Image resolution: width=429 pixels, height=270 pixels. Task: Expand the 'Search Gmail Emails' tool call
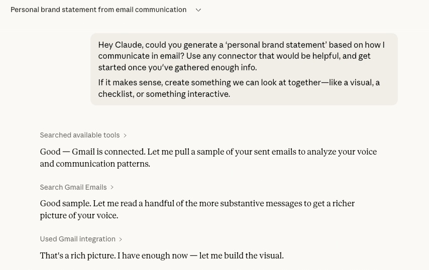coord(73,187)
